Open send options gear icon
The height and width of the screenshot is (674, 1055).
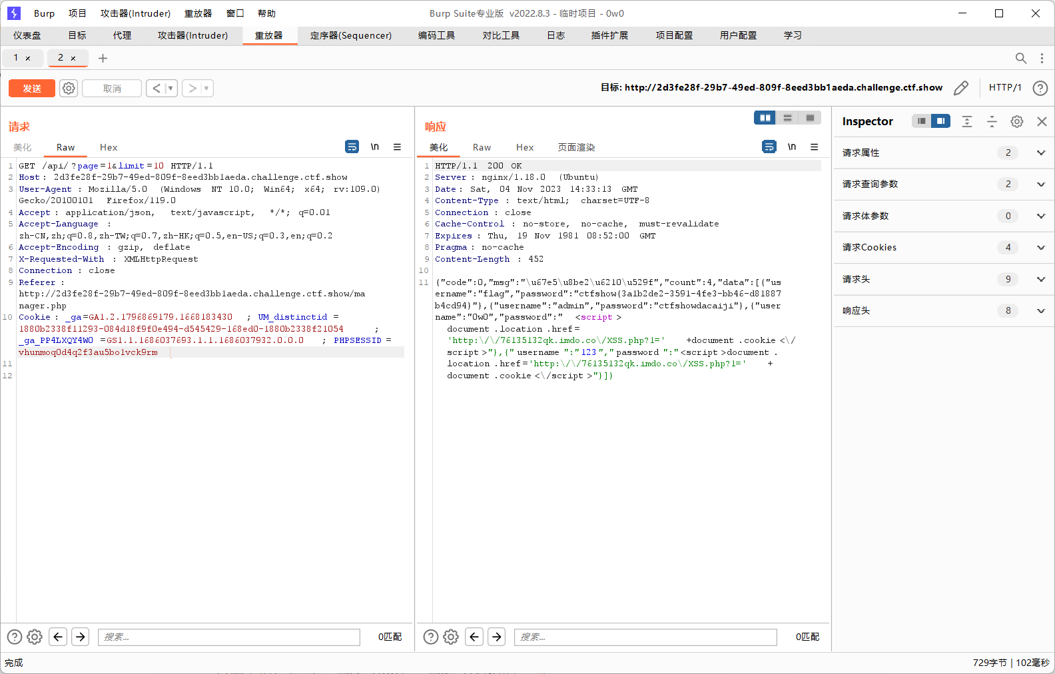pyautogui.click(x=69, y=88)
